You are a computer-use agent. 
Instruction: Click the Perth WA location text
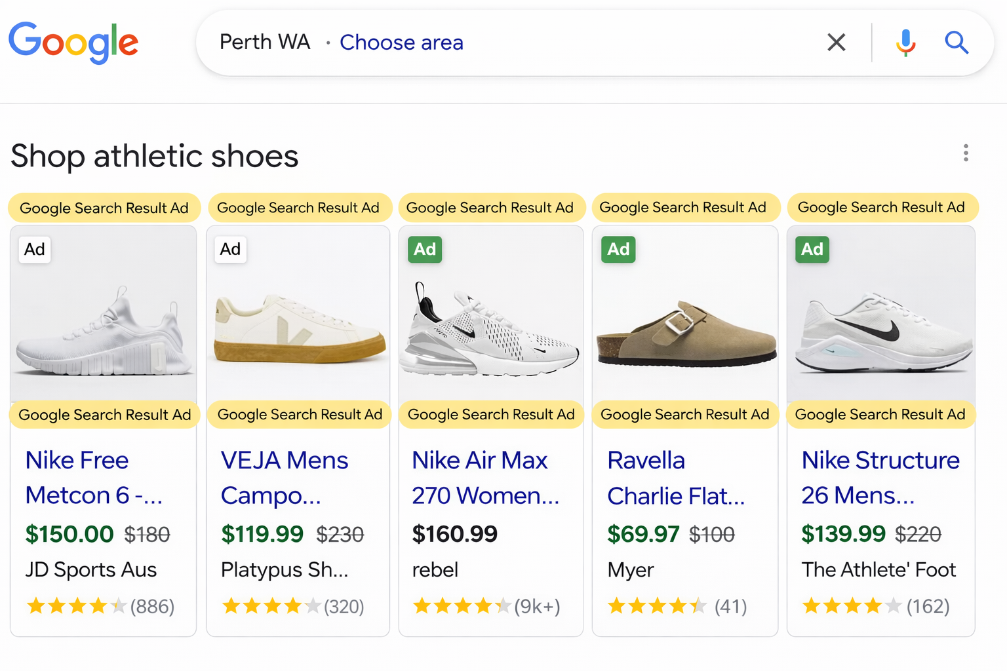[265, 41]
